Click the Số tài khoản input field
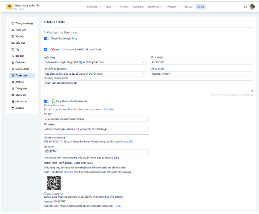Image resolution: width=259 pixels, height=214 pixels. [x=201, y=62]
